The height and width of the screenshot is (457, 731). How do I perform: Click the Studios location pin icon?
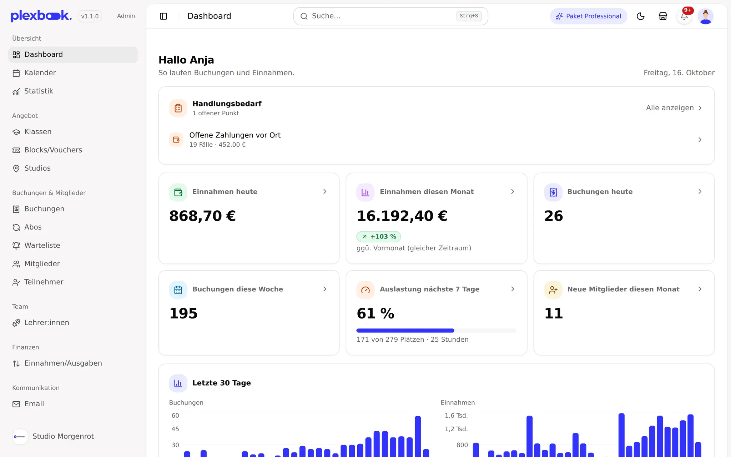coord(16,168)
